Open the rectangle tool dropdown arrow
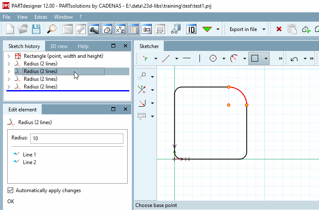 (266, 58)
